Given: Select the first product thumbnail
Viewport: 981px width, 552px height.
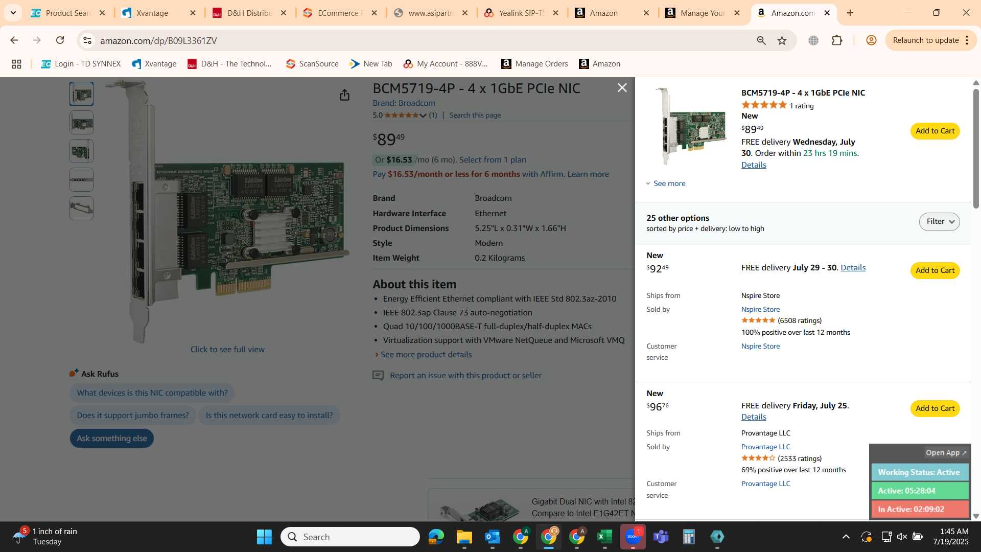Looking at the screenshot, I should pyautogui.click(x=81, y=94).
